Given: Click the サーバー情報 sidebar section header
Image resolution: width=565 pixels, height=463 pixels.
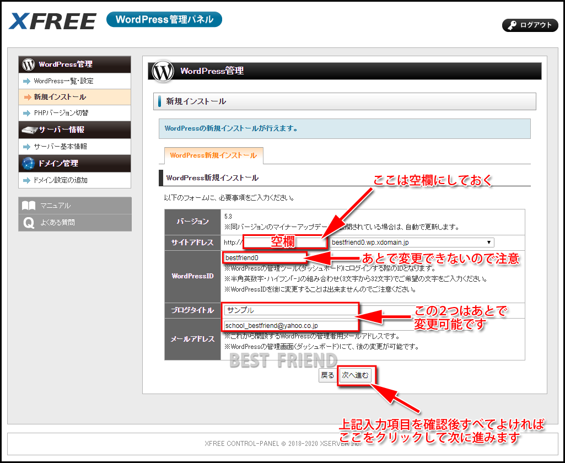Looking at the screenshot, I should coord(74,130).
